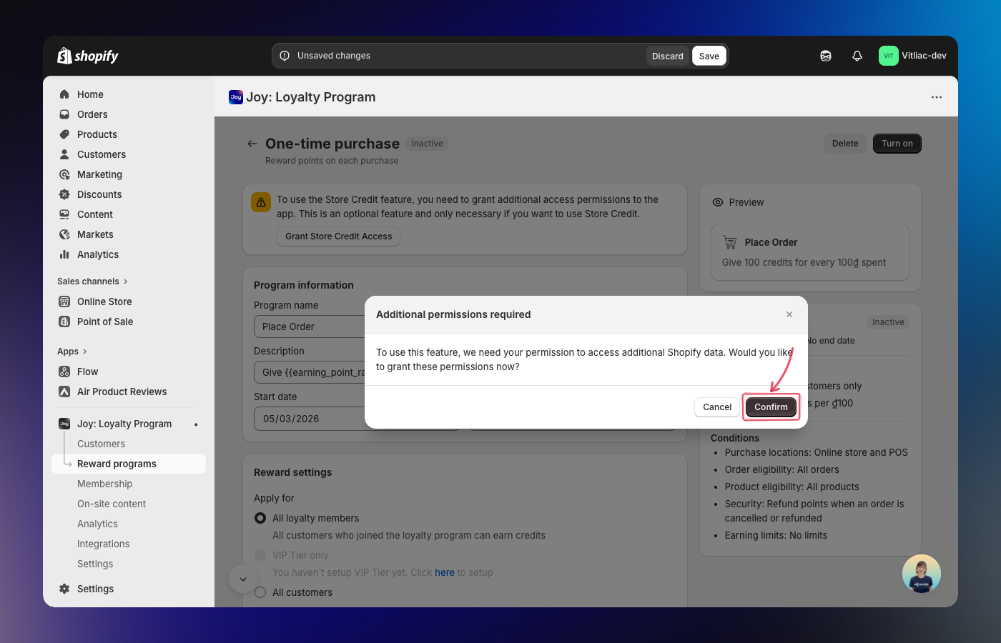This screenshot has width=1001, height=643.
Task: Open the Sidekick assistant icon
Action: point(826,56)
